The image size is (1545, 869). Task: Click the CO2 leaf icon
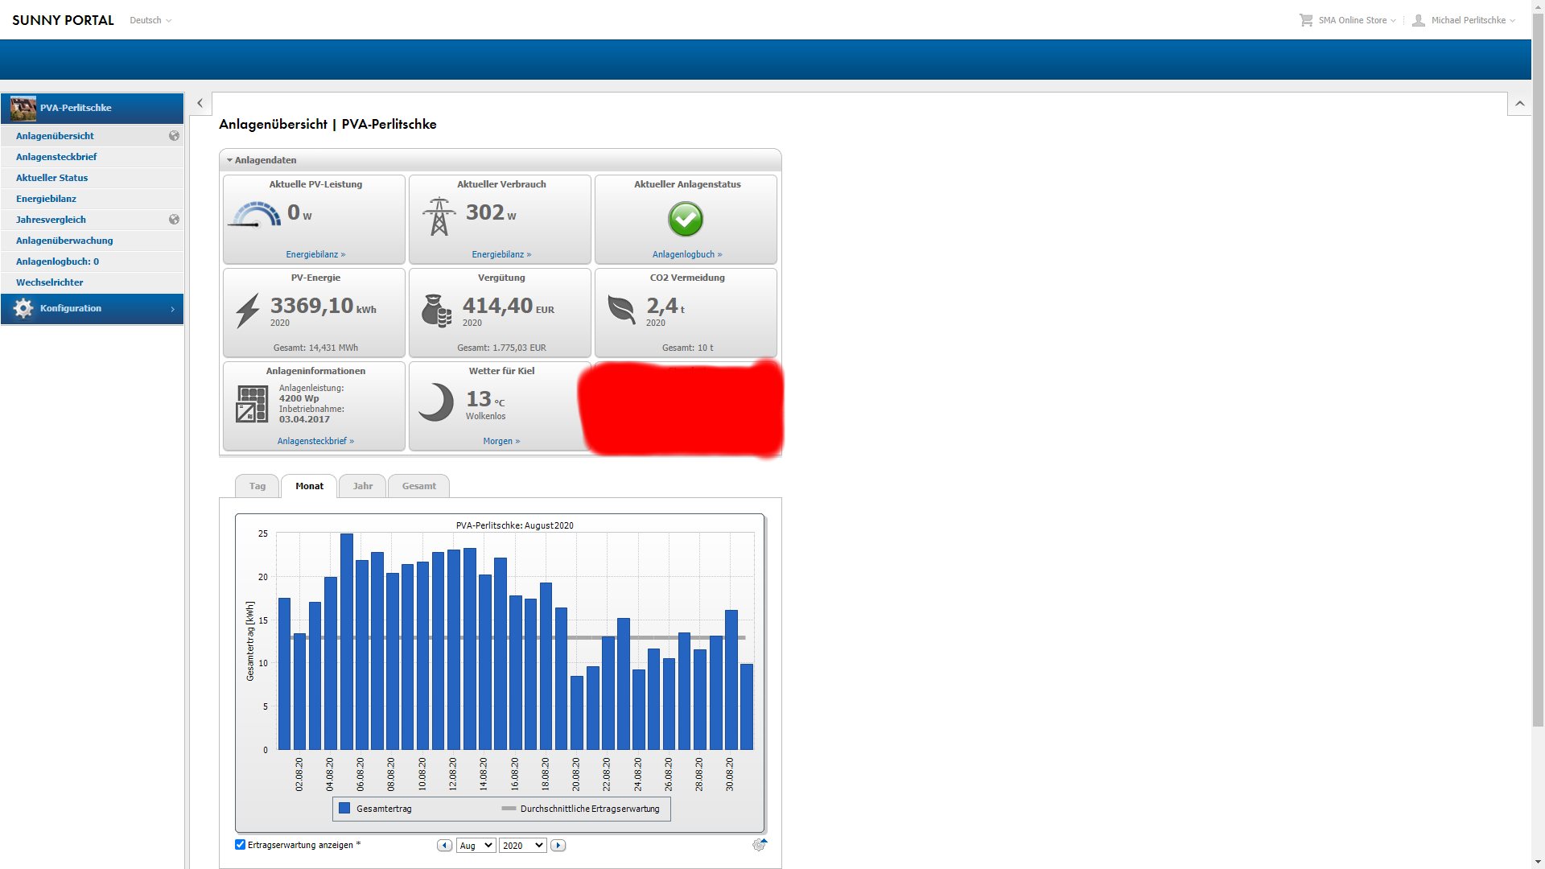621,309
